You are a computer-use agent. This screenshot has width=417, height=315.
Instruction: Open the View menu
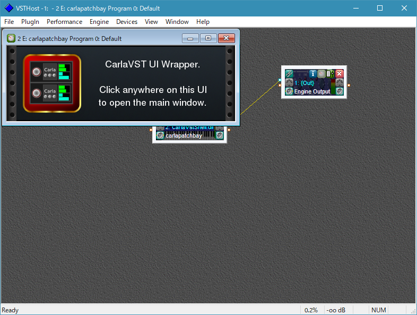tap(151, 22)
